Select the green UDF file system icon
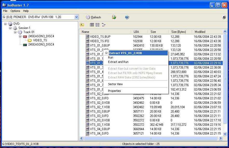This screenshot has width=229, height=148. [x=25, y=45]
